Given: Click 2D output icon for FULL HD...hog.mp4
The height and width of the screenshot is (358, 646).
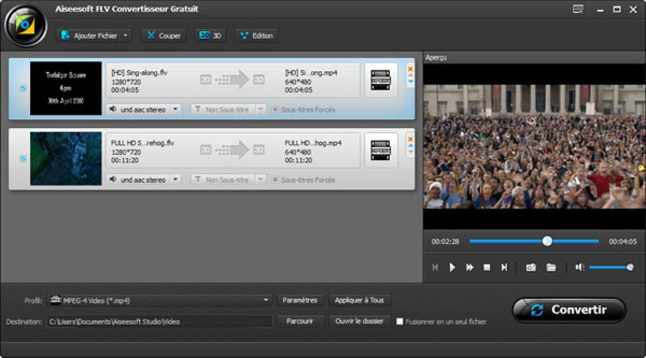Looking at the screenshot, I should 259,150.
